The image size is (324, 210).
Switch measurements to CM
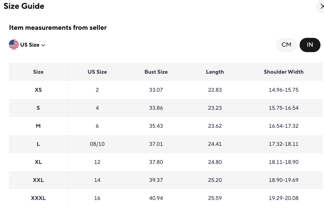(286, 45)
